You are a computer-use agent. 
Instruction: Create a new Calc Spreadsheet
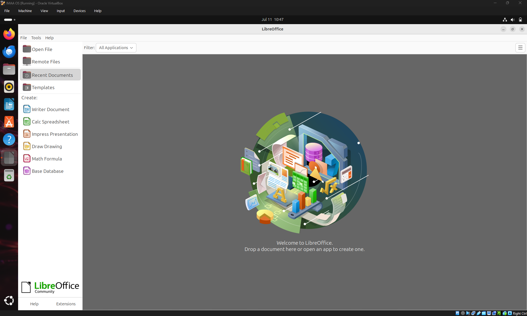[50, 122]
